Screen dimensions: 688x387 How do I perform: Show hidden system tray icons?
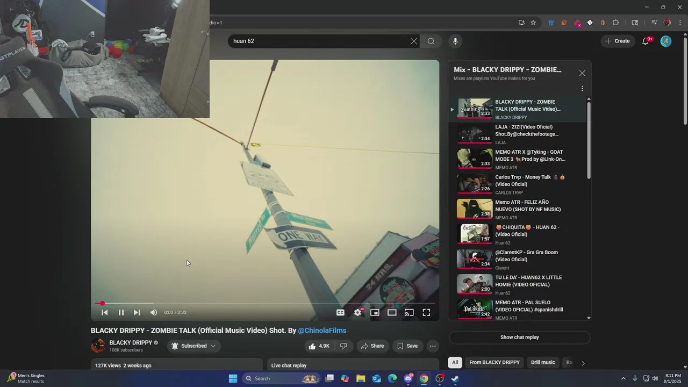click(x=623, y=378)
